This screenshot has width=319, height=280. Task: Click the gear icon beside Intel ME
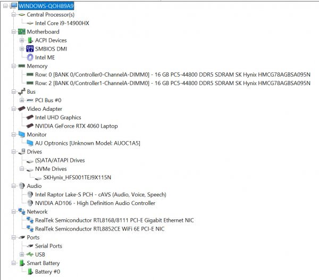point(30,57)
